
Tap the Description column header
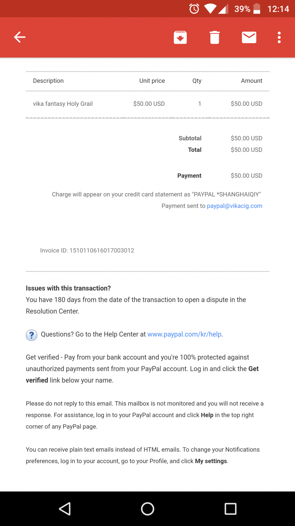(x=48, y=81)
